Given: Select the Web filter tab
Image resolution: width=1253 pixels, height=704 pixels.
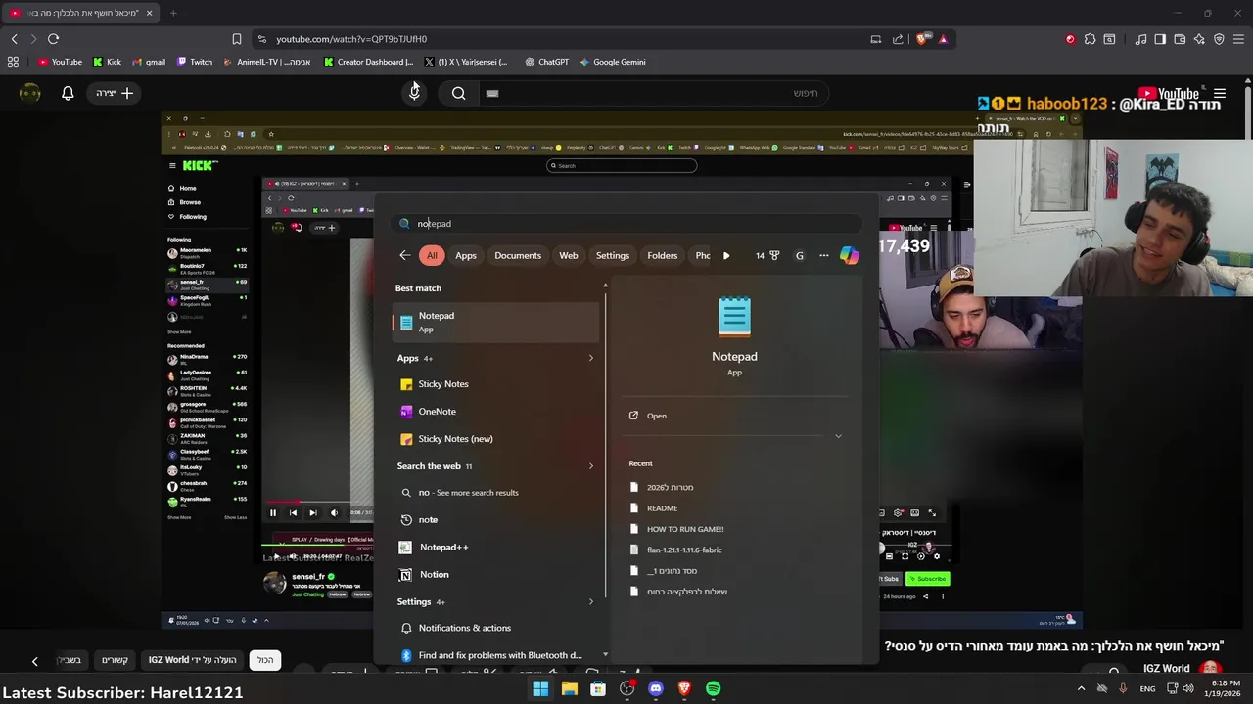Looking at the screenshot, I should (569, 255).
